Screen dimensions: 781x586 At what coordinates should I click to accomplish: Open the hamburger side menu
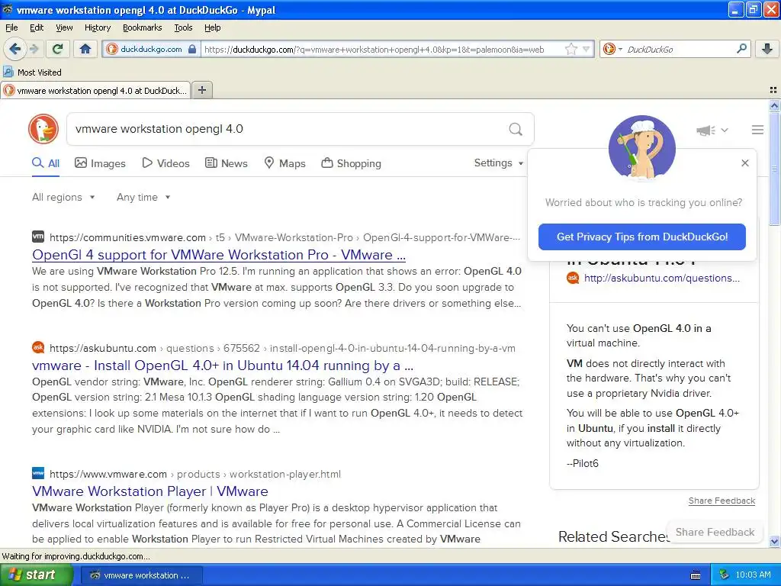(757, 130)
